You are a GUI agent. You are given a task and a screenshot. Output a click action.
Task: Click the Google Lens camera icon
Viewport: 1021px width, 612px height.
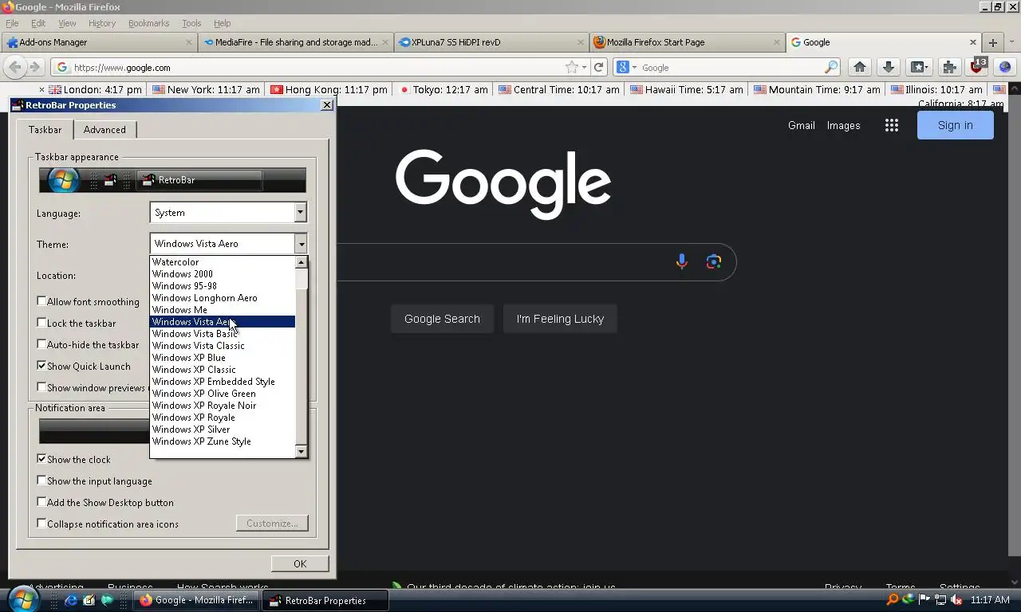tap(713, 261)
